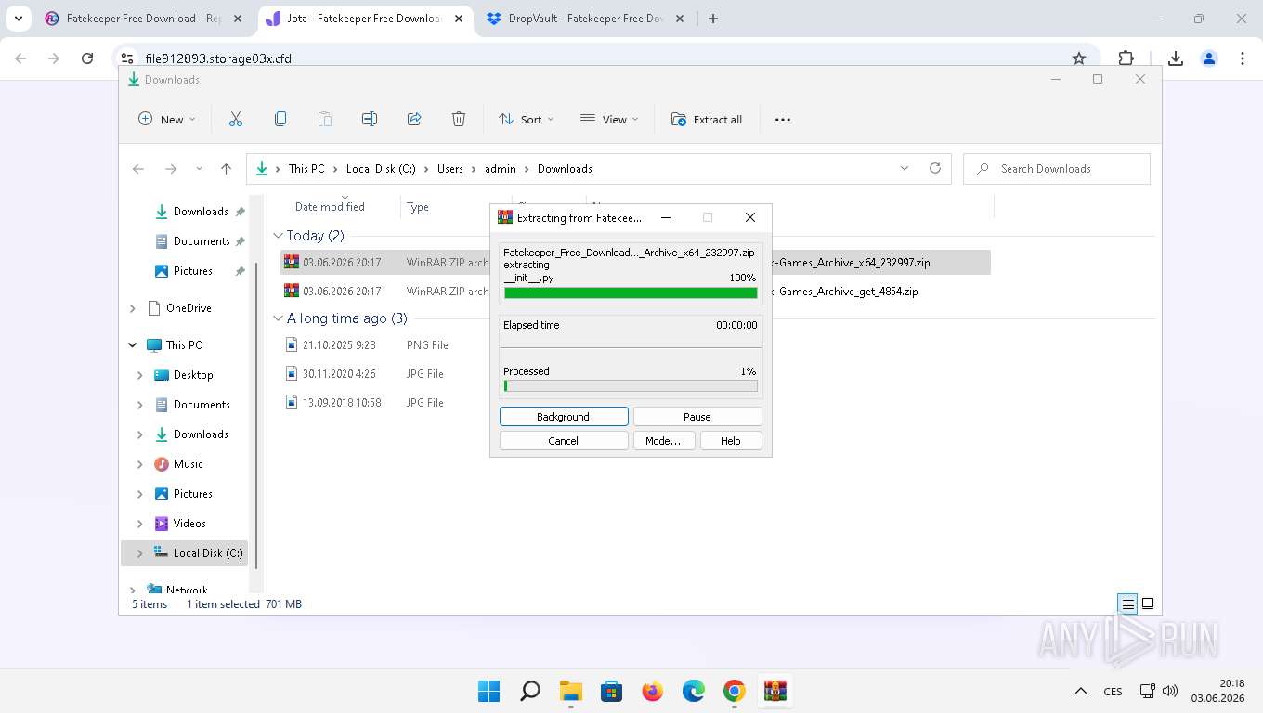Viewport: 1263px width, 713px height.
Task: Click the Rename icon in Explorer toolbar
Action: [x=370, y=119]
